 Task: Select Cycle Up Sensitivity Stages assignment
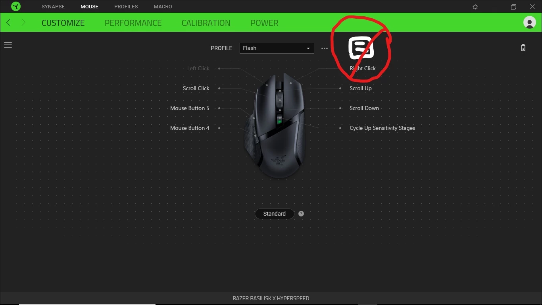click(x=382, y=128)
